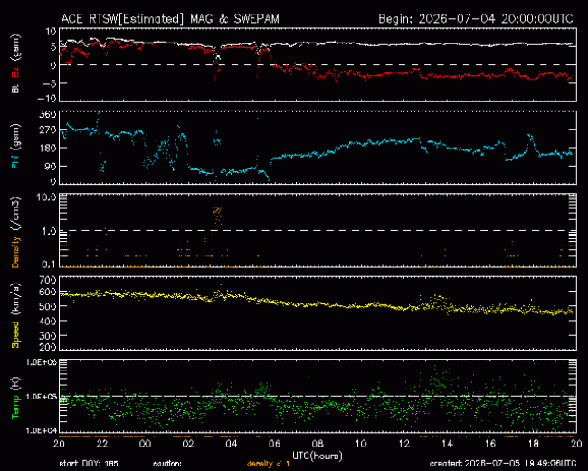This screenshot has height=471, width=588.
Task: Click the '180' tick on Phi axis
Action: [48, 148]
